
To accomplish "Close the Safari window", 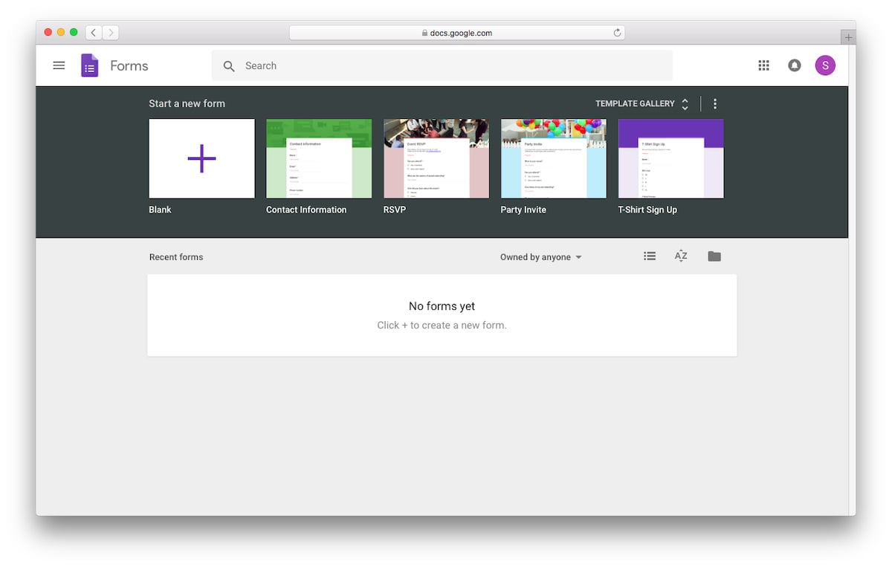I will (x=48, y=32).
